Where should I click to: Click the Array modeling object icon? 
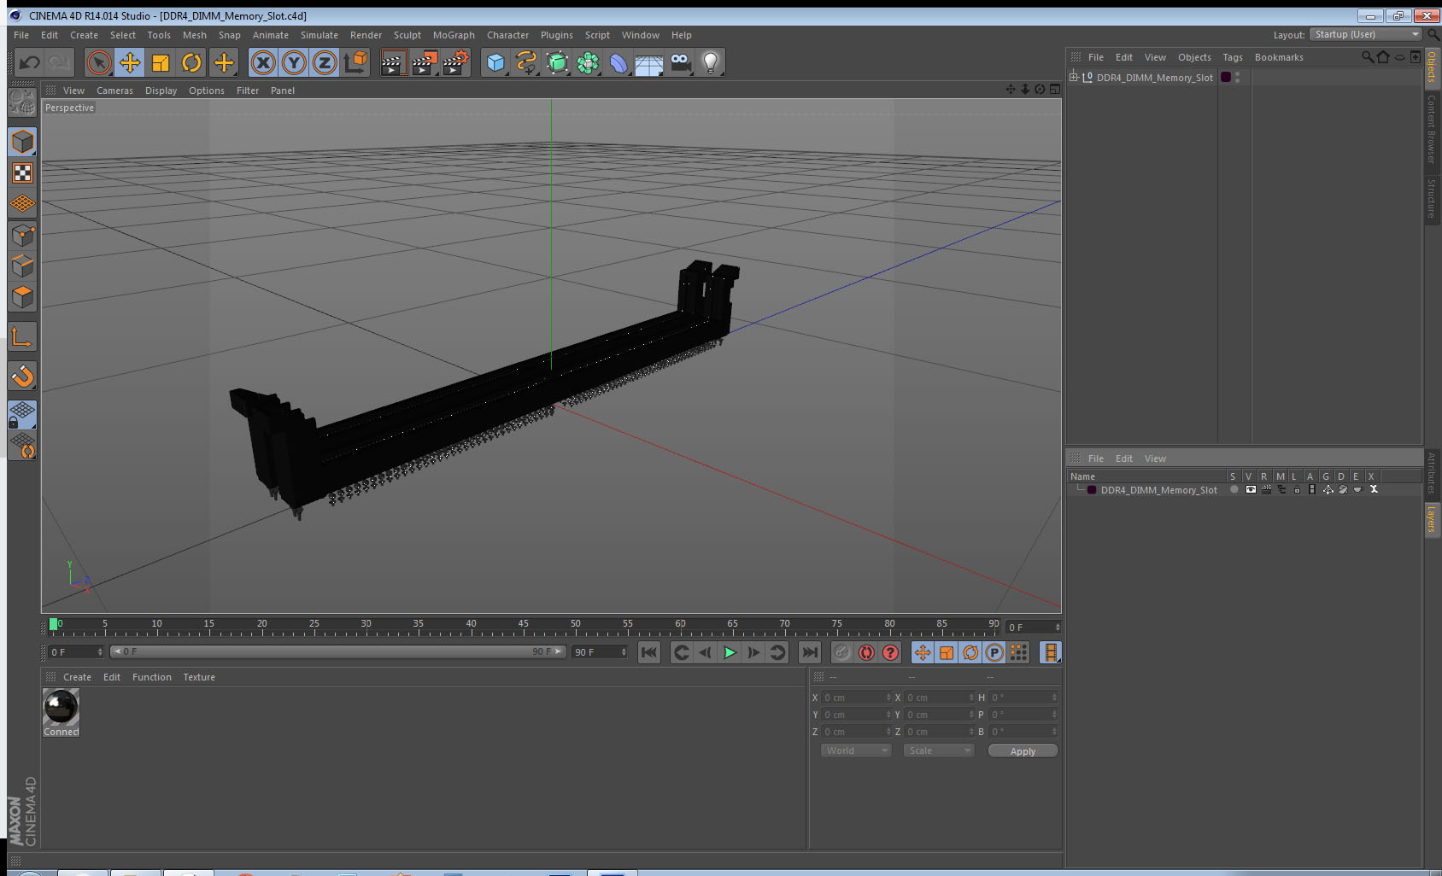coord(588,62)
